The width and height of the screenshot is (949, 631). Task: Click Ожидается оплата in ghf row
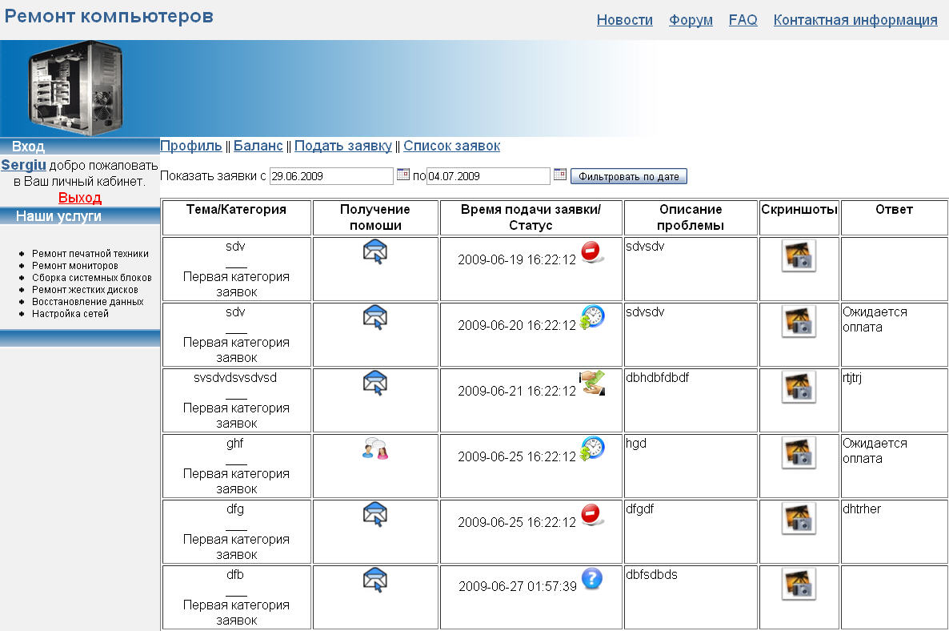[875, 451]
